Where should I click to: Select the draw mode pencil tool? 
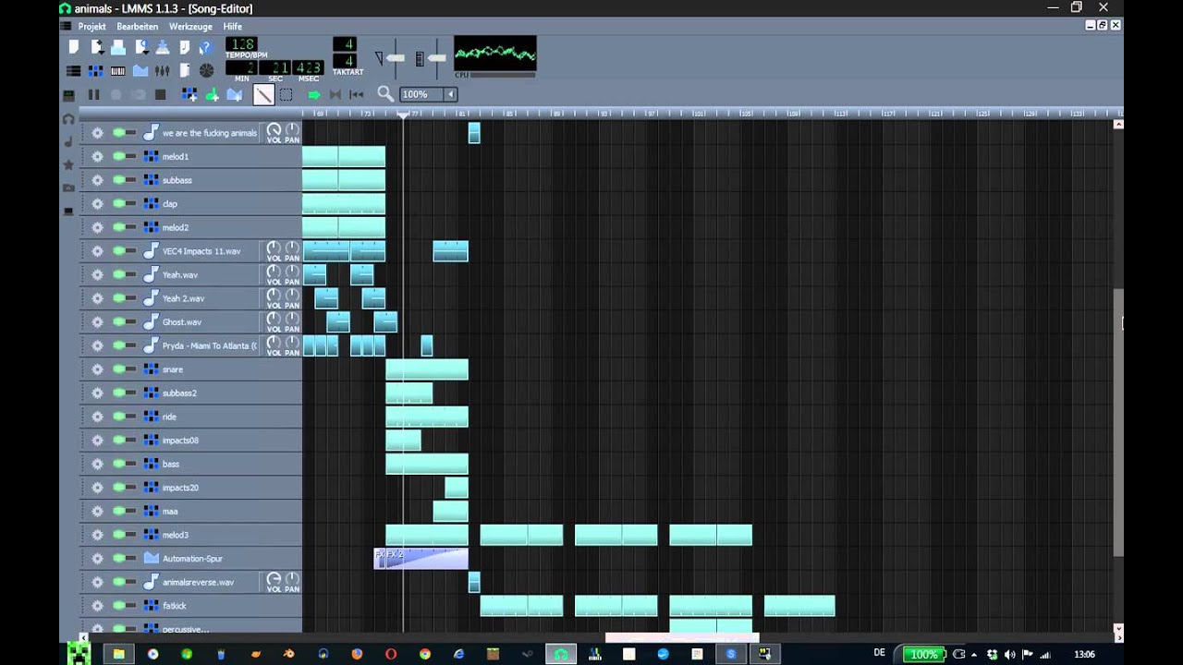263,94
